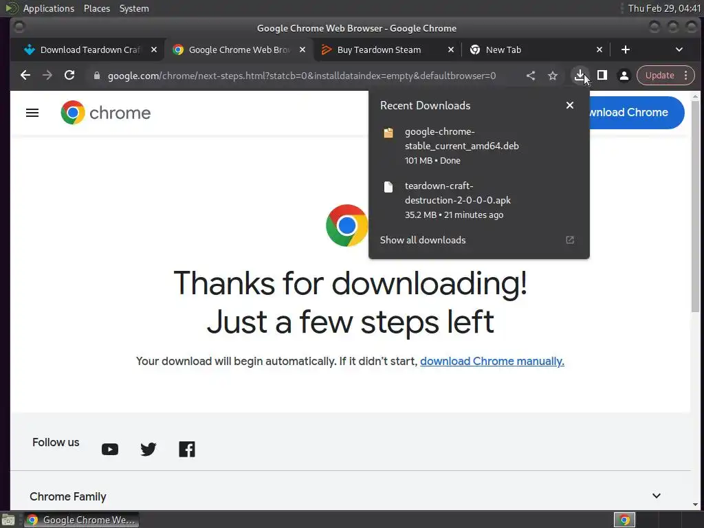The width and height of the screenshot is (704, 528).
Task: Visit Chrome's Twitter page
Action: [148, 450]
